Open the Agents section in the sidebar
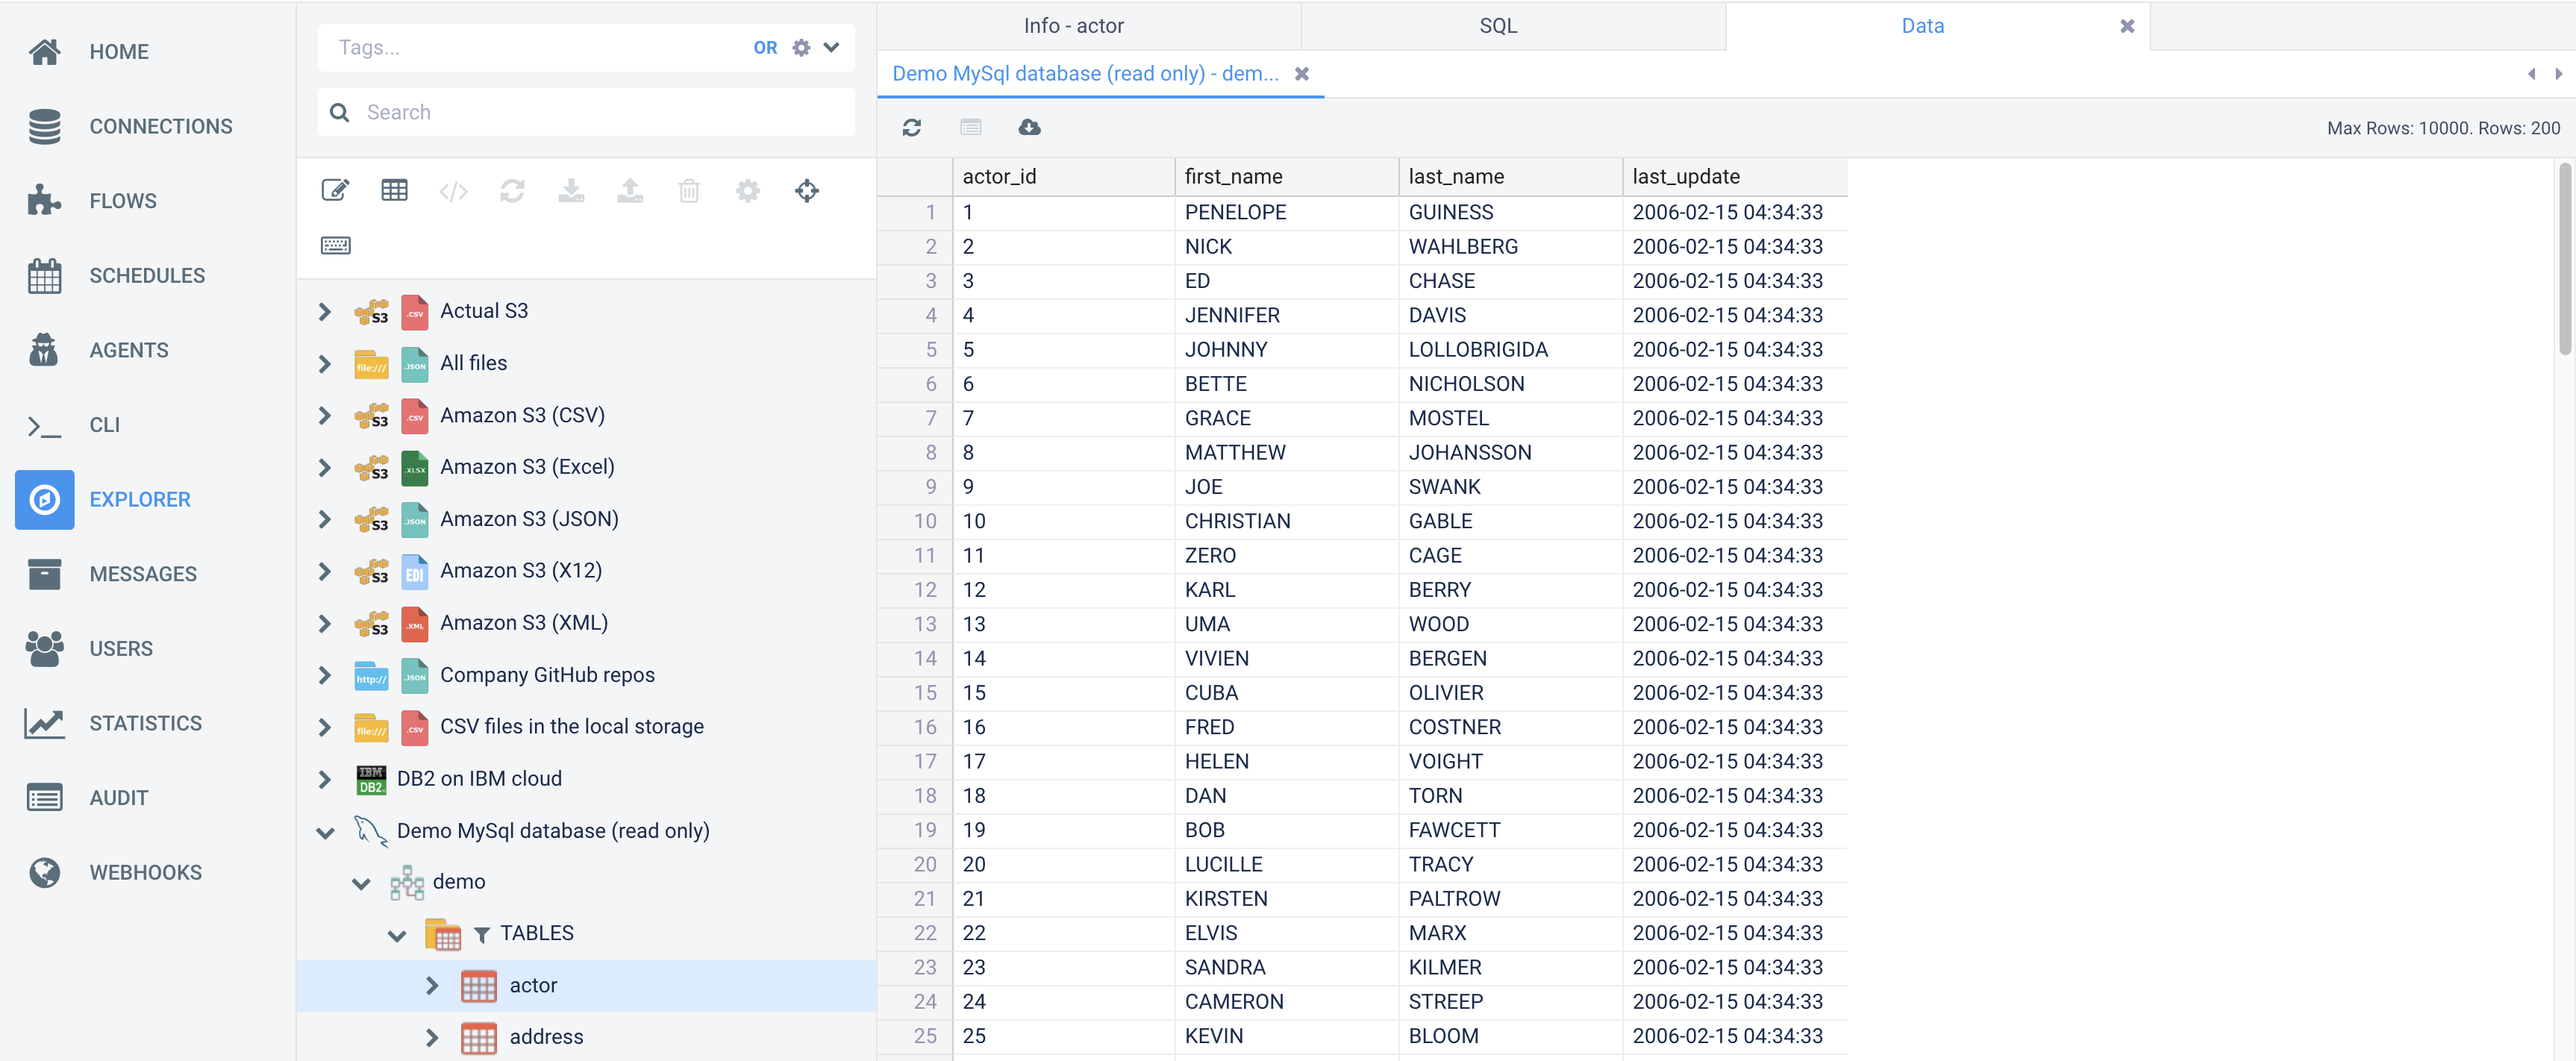This screenshot has width=2576, height=1061. (129, 349)
